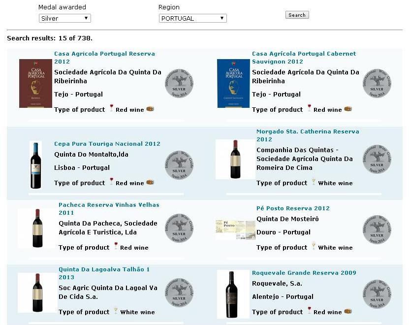Click white wine glass icon for Pé Posto
409x325 pixels.
(313, 246)
